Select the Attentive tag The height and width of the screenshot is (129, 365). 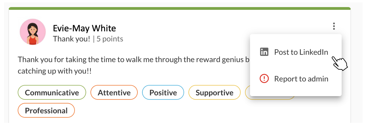tap(114, 93)
